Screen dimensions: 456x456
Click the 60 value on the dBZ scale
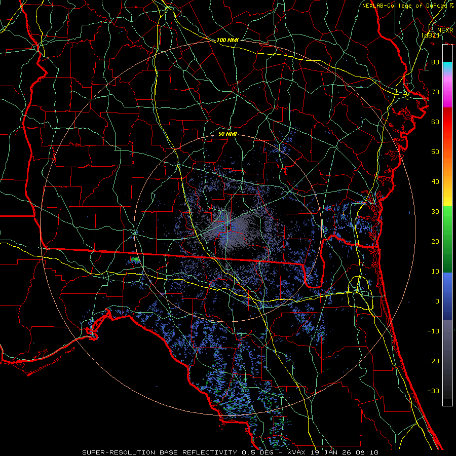435,122
